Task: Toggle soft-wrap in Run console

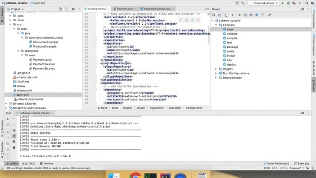Action: click(x=14, y=131)
